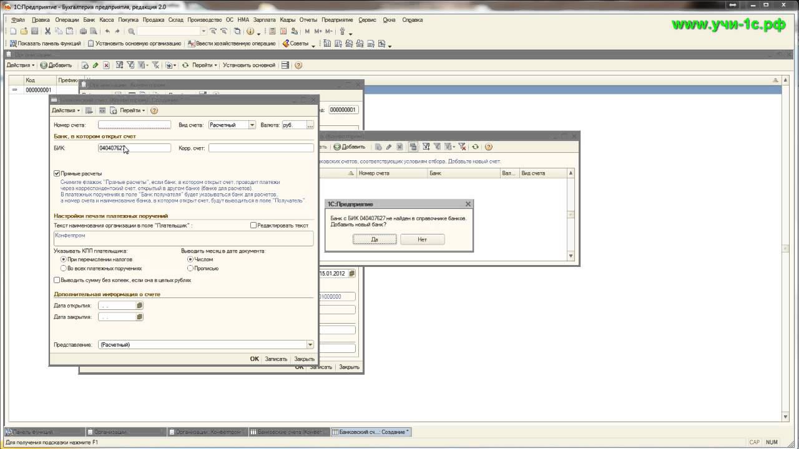Open the Справка menu
The height and width of the screenshot is (449, 799).
[413, 20]
